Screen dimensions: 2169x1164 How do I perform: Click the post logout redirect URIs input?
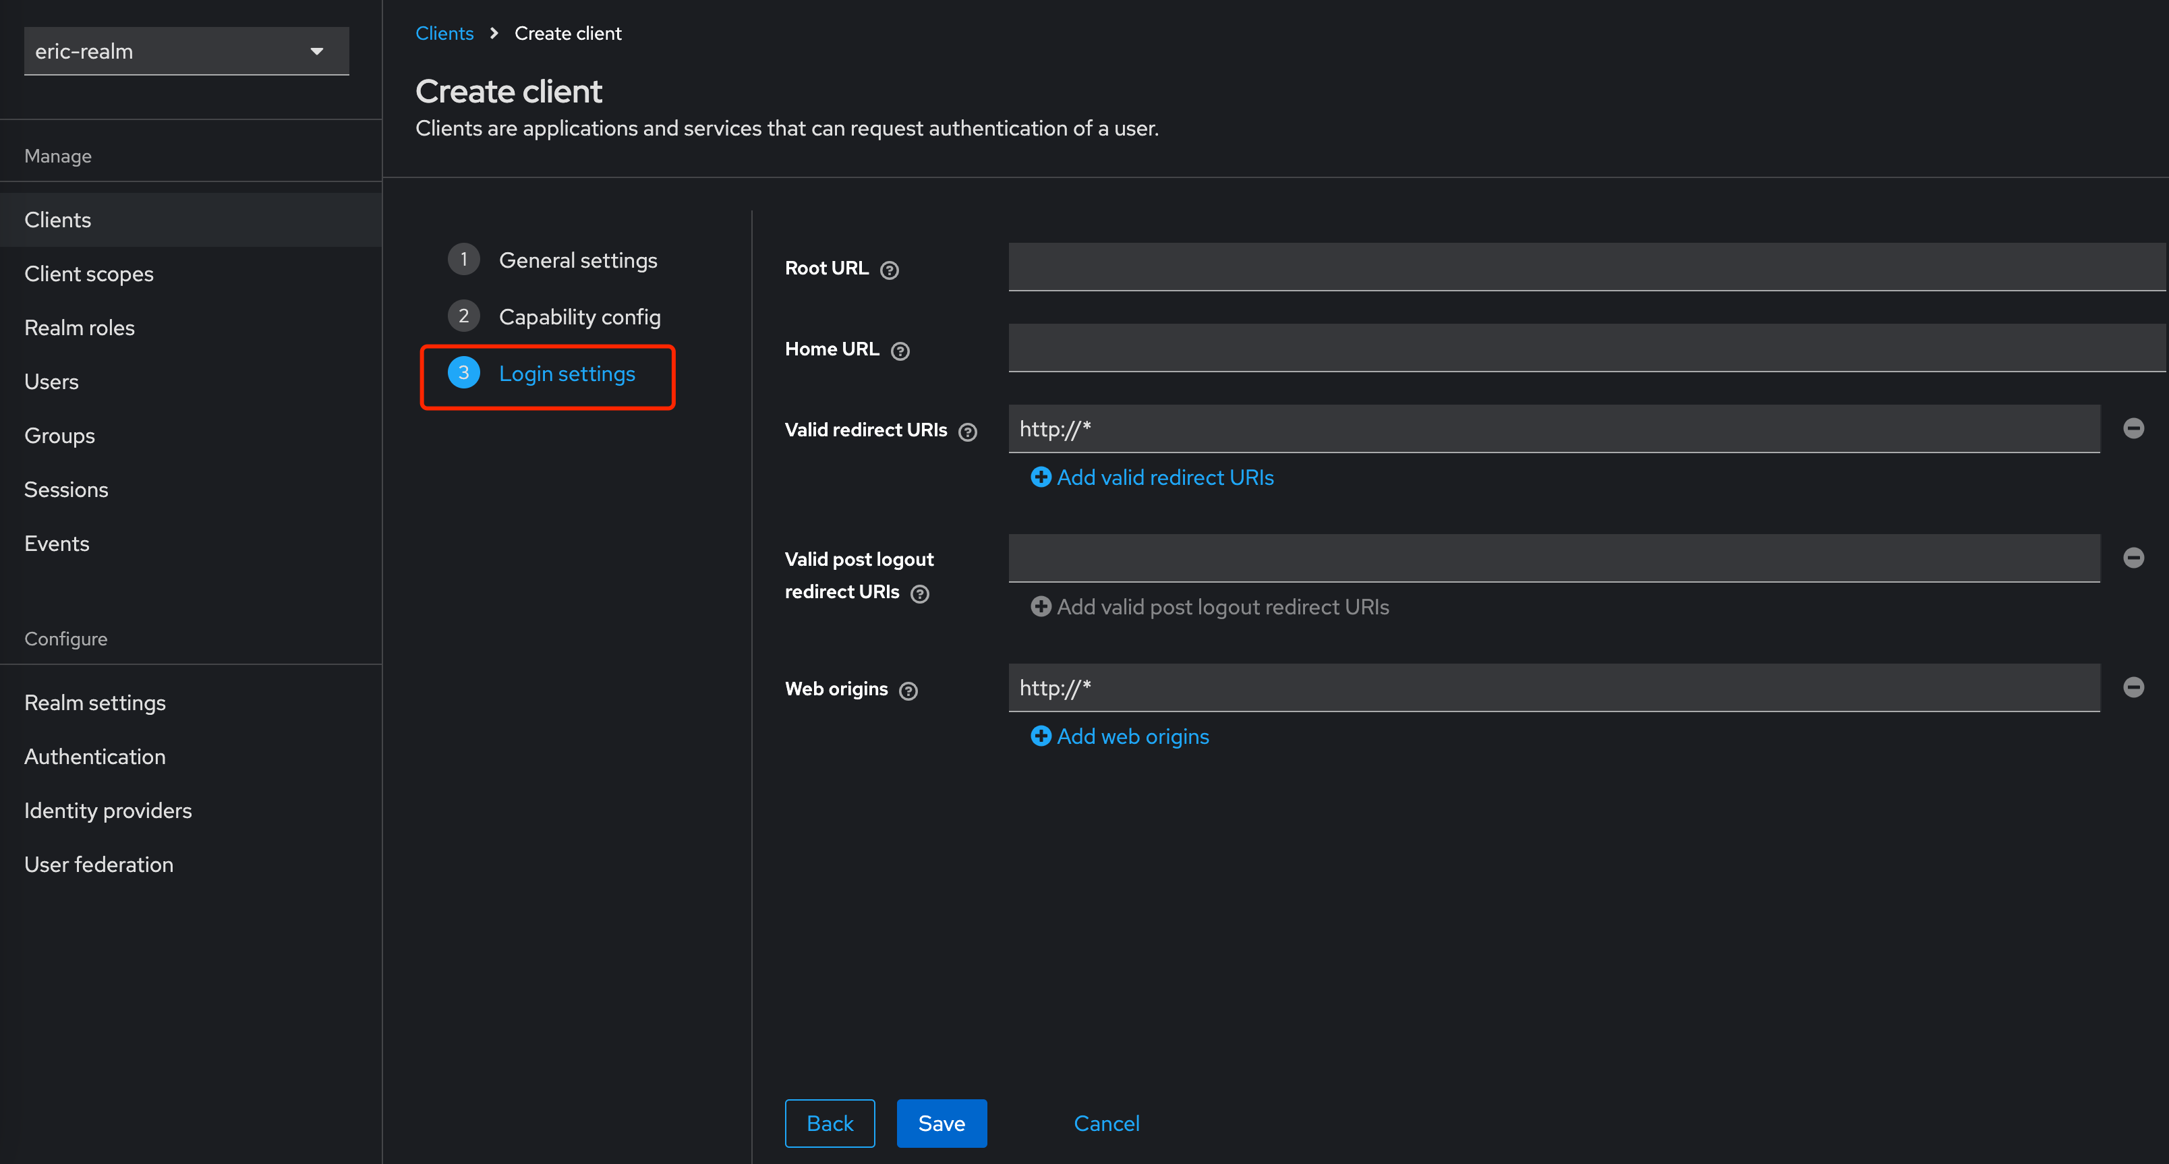point(1555,559)
